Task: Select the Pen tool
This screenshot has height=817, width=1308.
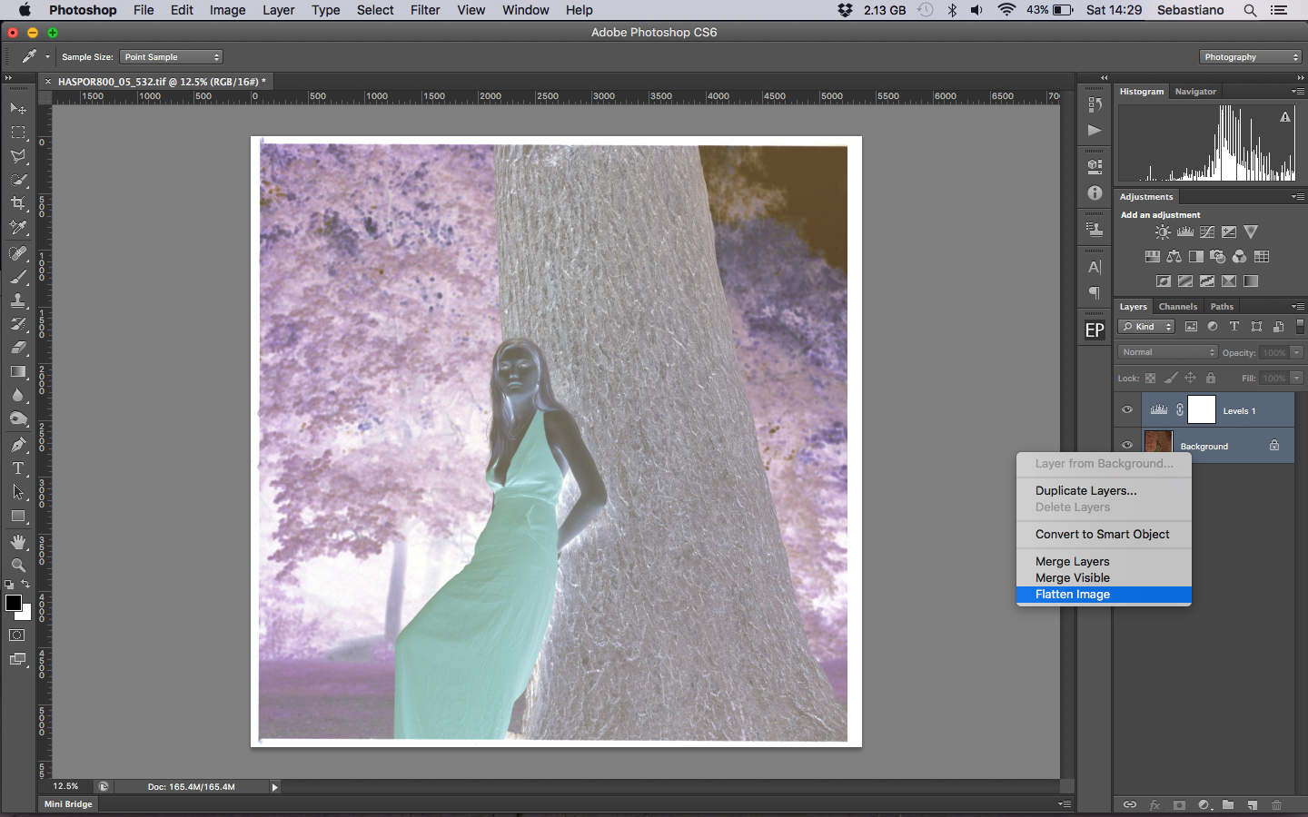Action: tap(18, 445)
